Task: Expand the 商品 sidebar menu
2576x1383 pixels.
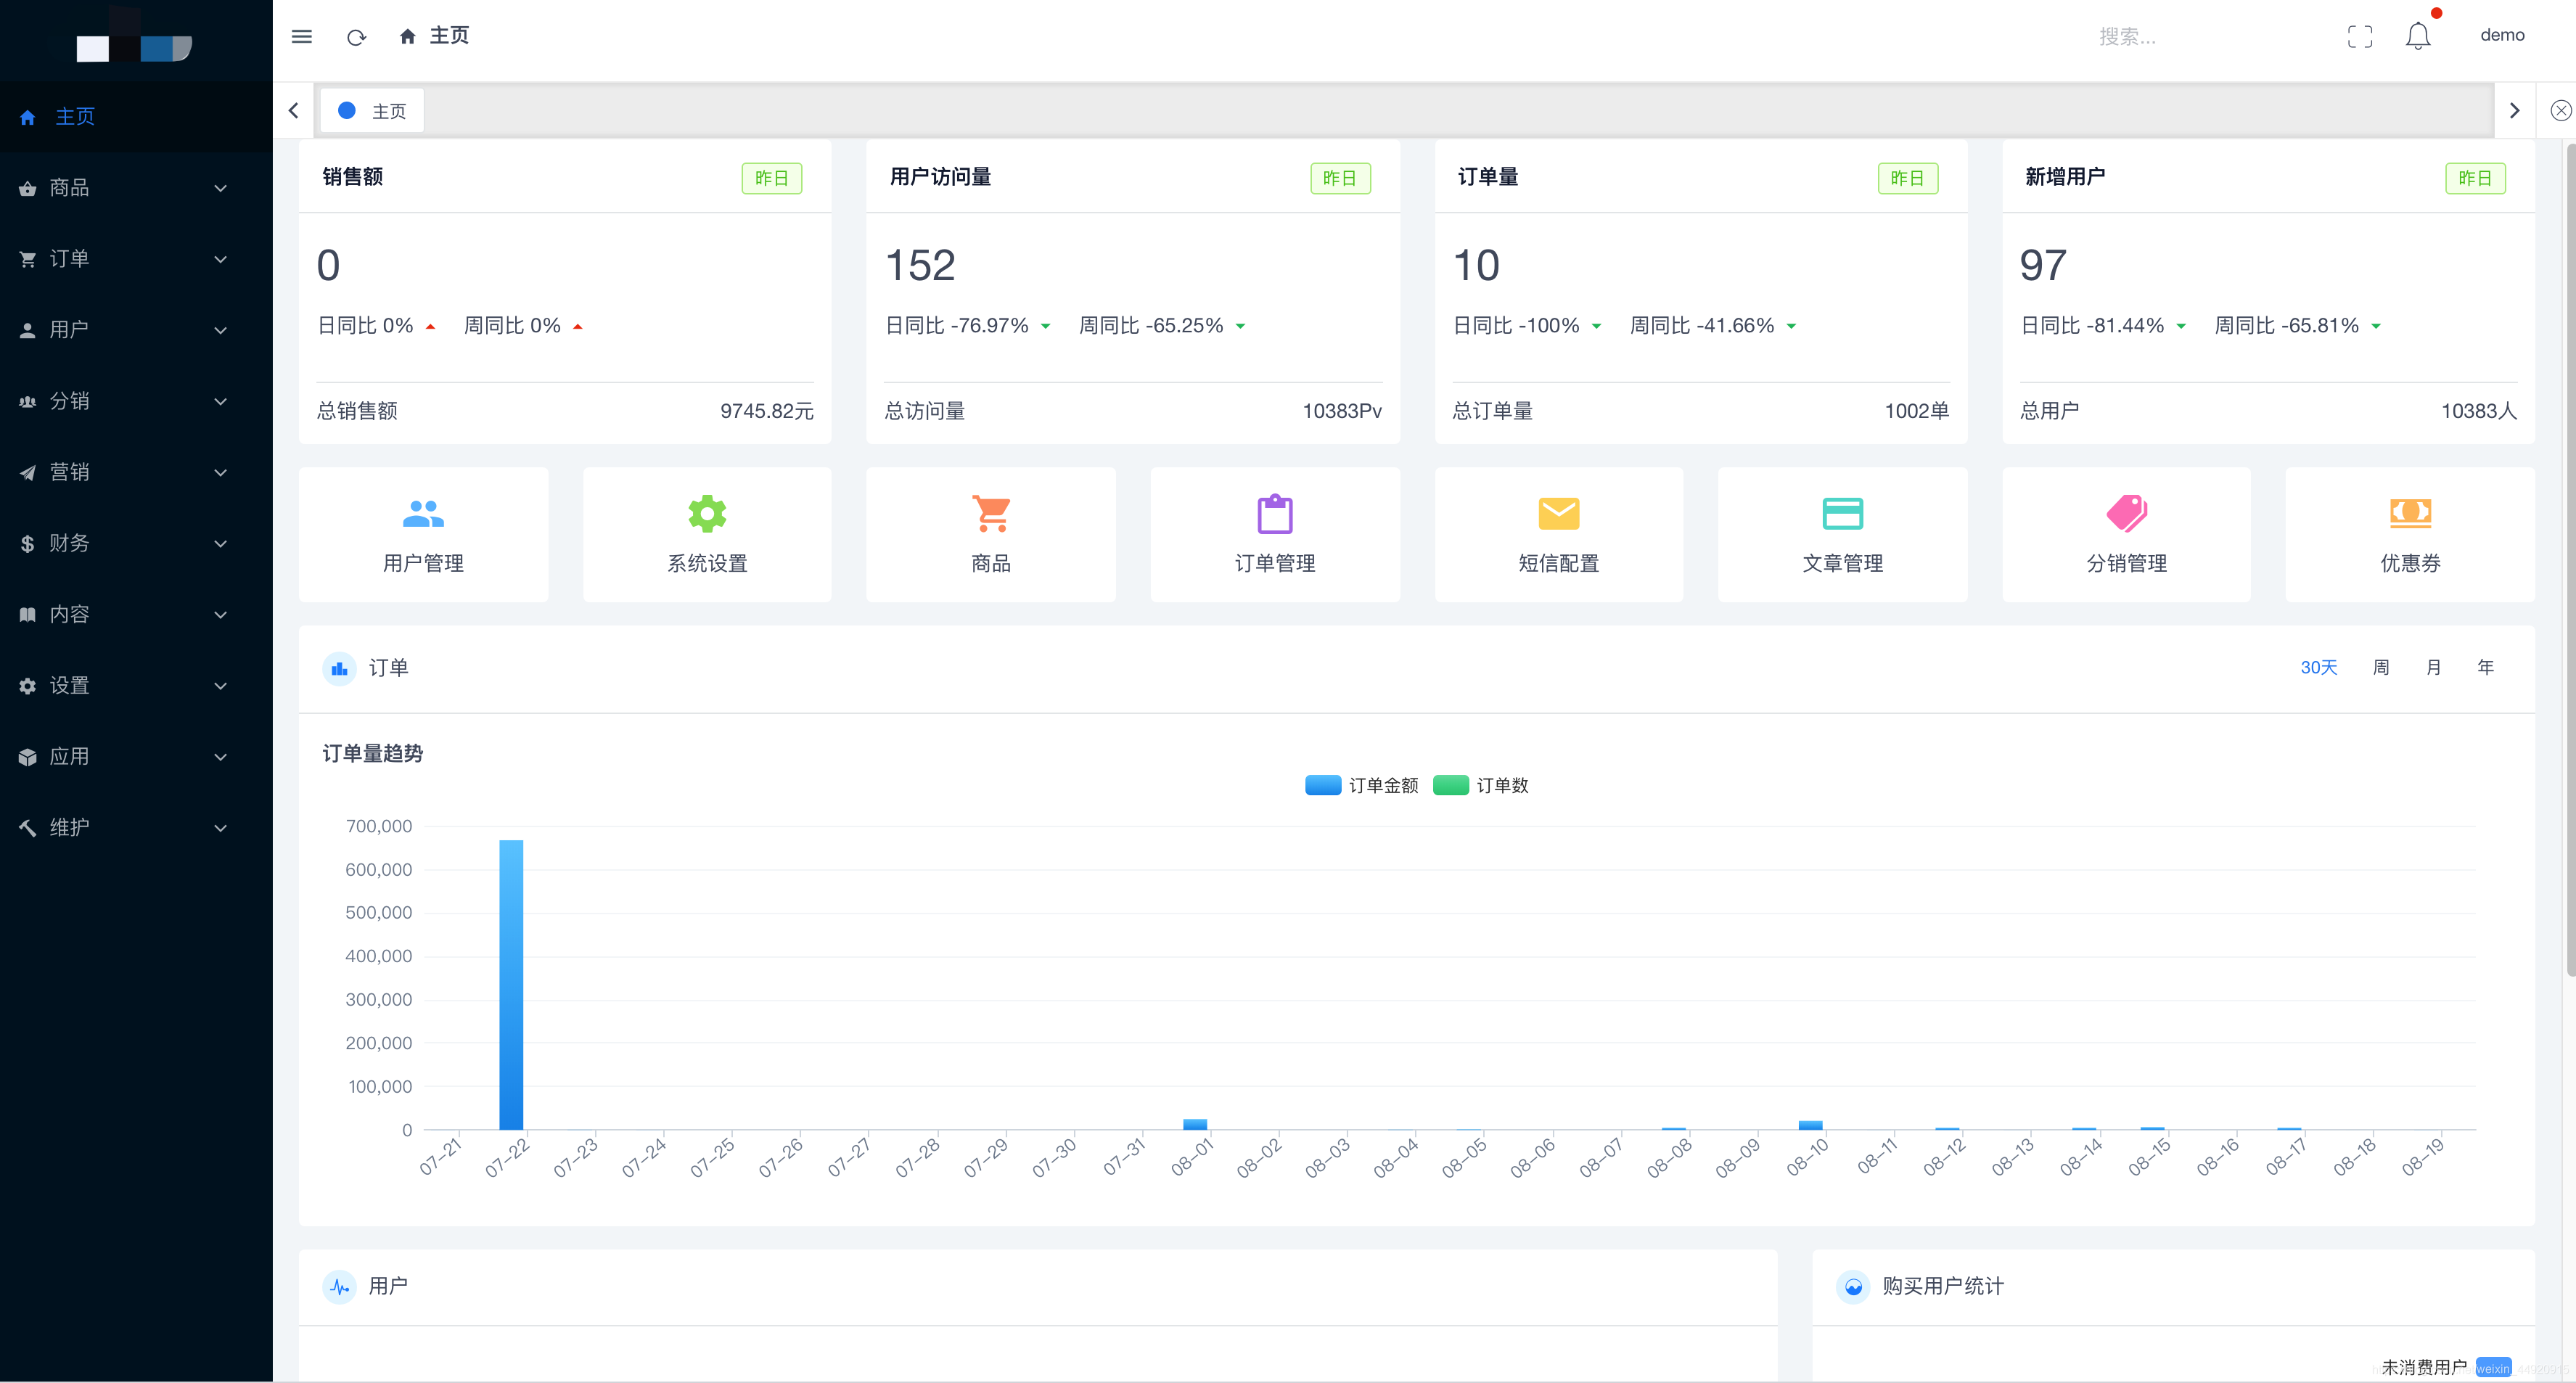Action: point(136,188)
